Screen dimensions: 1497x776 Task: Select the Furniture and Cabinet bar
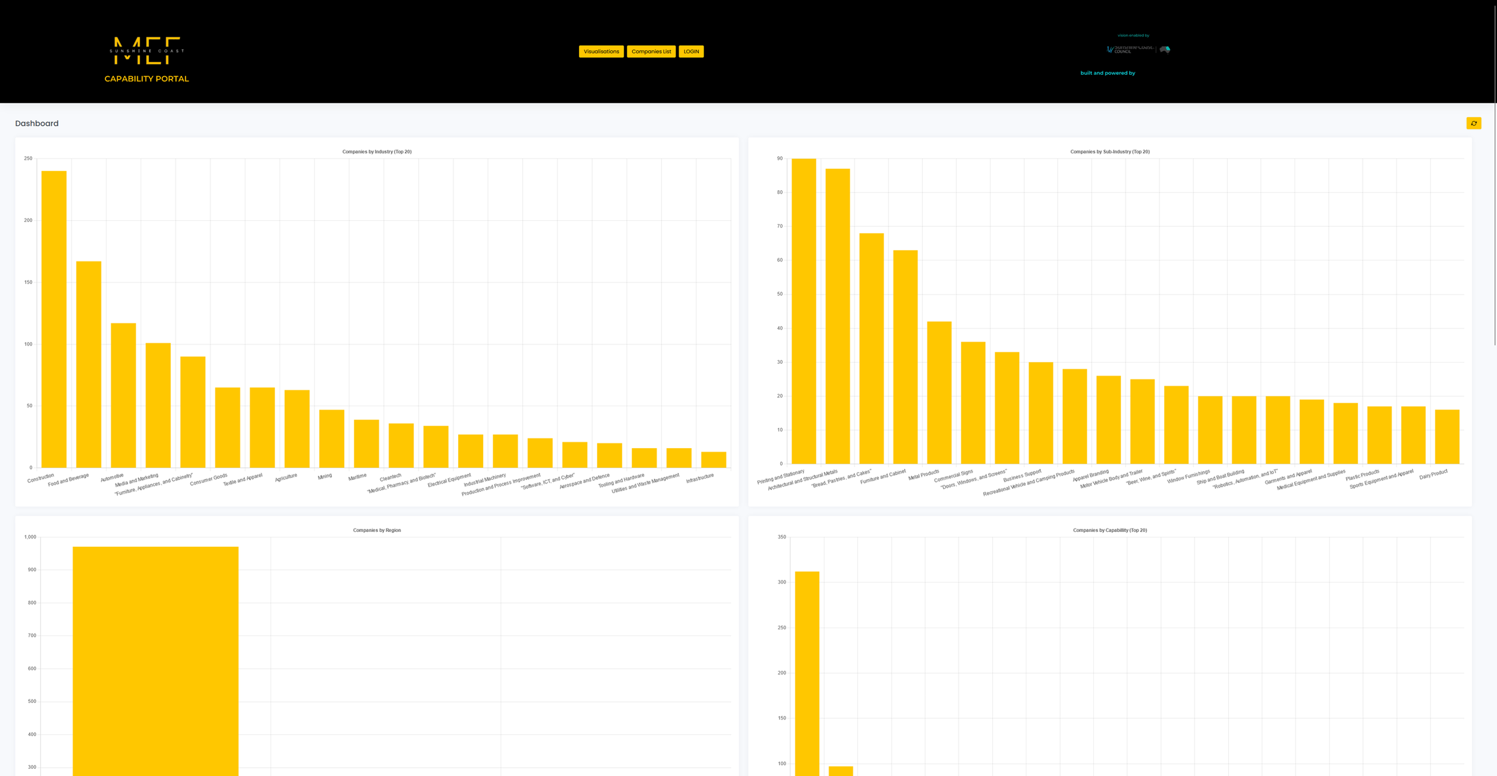click(905, 357)
